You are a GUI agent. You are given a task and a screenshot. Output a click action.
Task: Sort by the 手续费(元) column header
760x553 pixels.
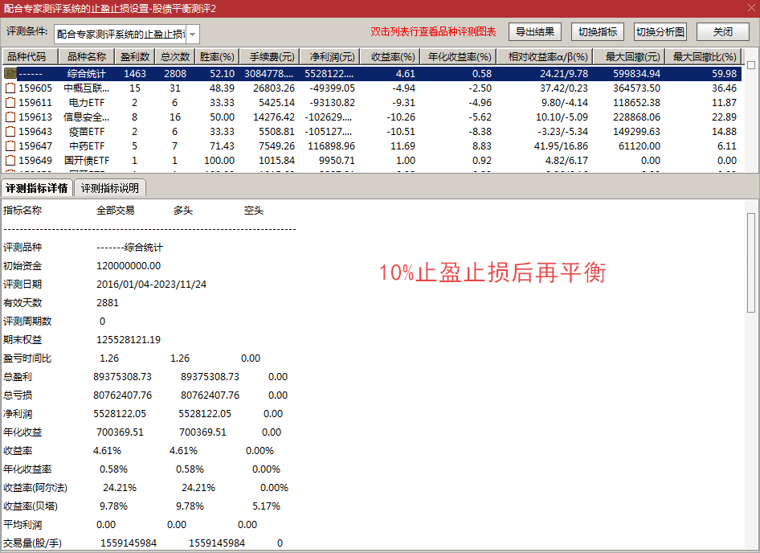click(x=269, y=57)
